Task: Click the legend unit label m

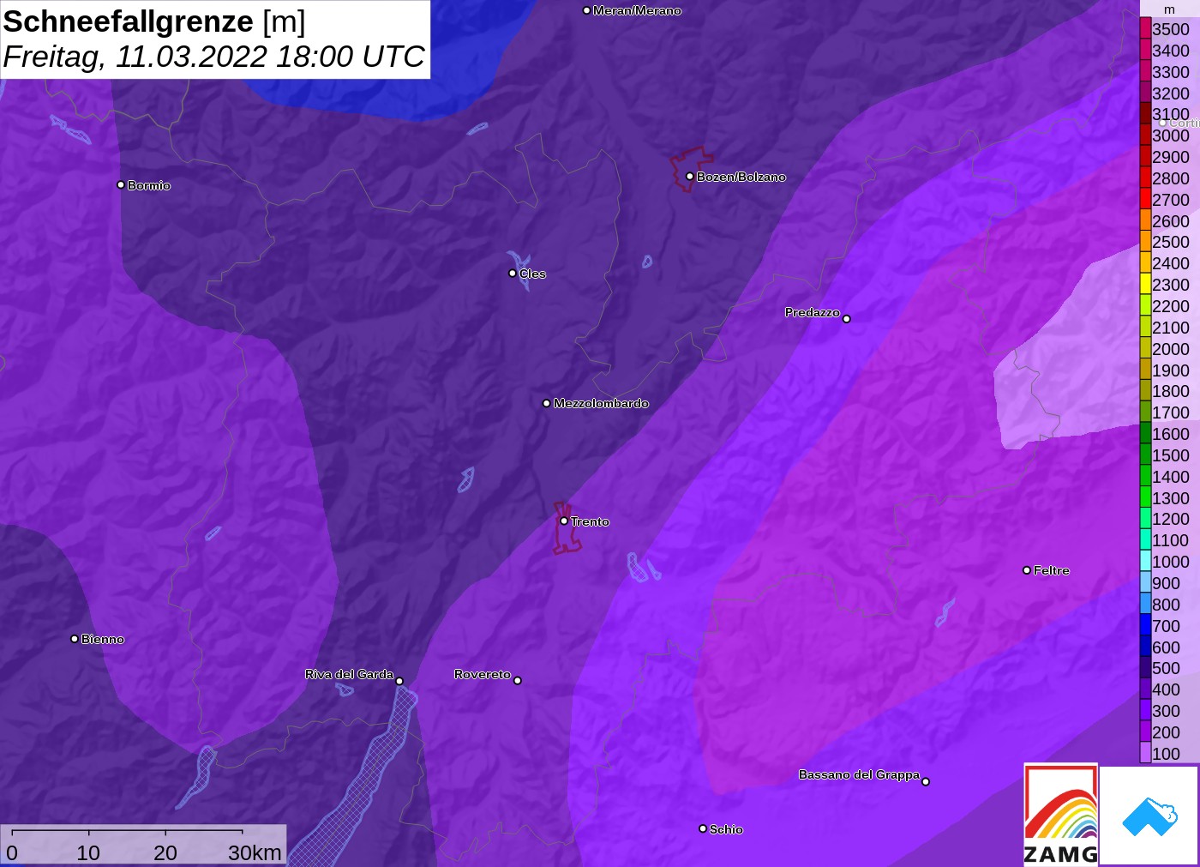Action: pos(1169,9)
